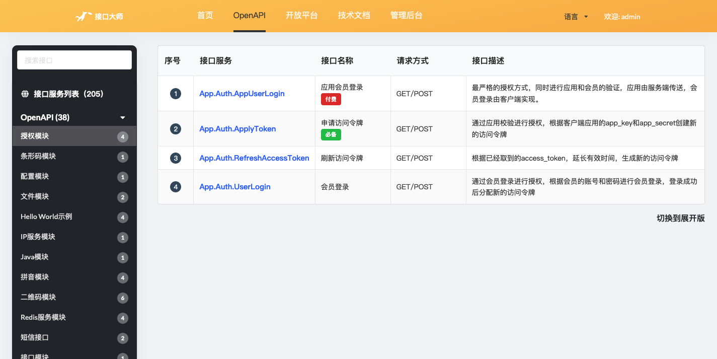The height and width of the screenshot is (359, 717).
Task: Click the count badge next to 授权模块
Action: click(123, 136)
